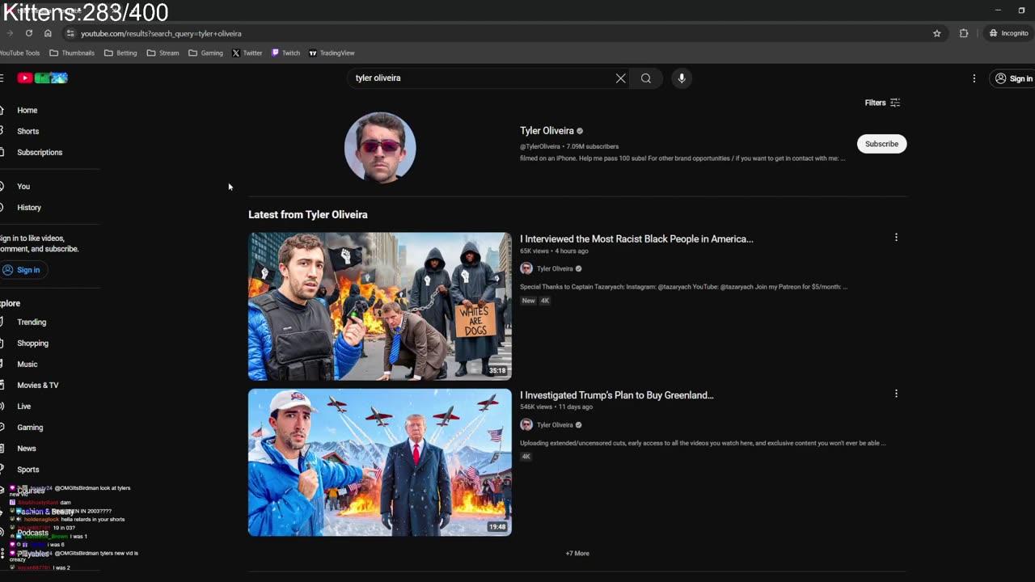Open the Greenland video thumbnail

coord(380,462)
